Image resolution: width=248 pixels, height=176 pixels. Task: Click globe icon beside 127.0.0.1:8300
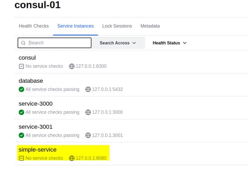pyautogui.click(x=72, y=66)
